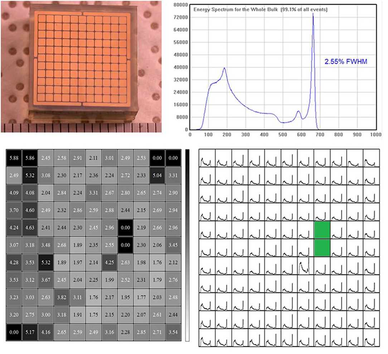Select the map cell showing 2.91
This screenshot has width=388, height=354.
[78, 158]
